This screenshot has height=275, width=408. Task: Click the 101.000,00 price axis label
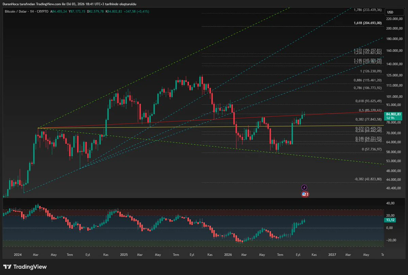[394, 96]
